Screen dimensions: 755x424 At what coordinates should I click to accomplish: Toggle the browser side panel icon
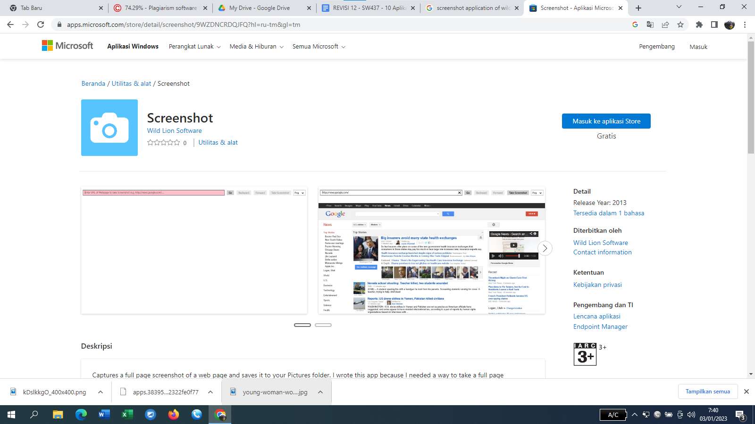coord(714,24)
